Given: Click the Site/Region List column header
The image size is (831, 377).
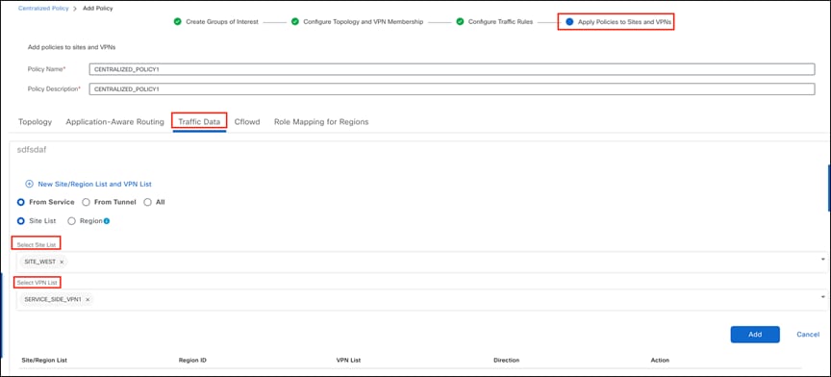Looking at the screenshot, I should point(44,360).
